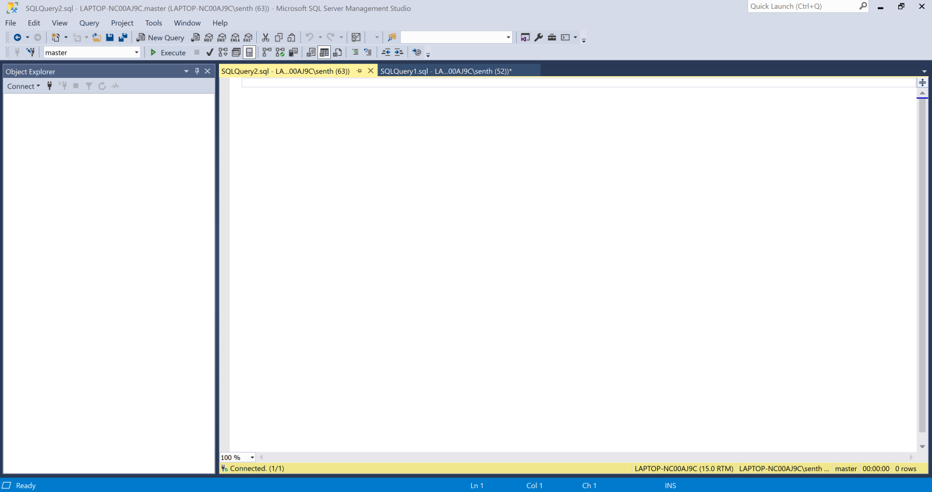This screenshot has width=932, height=492.
Task: Toggle Results to Grid mode
Action: pyautogui.click(x=324, y=52)
